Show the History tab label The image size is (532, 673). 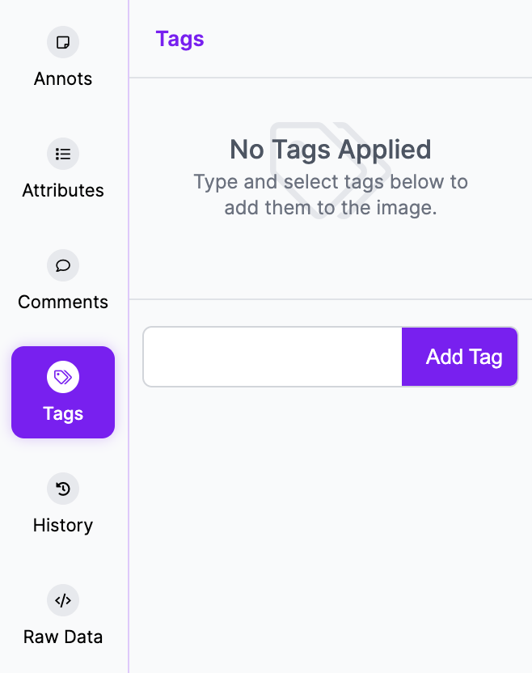63,526
